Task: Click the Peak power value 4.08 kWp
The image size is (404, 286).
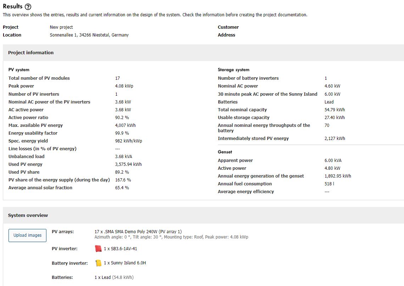Action: (x=124, y=86)
